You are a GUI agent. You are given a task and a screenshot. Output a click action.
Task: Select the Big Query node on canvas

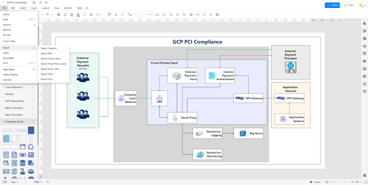coord(248,133)
